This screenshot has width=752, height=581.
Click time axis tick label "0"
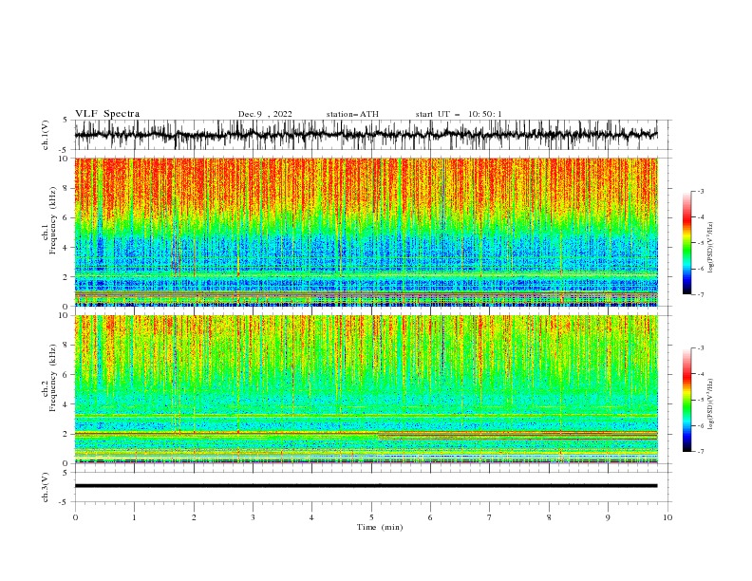tap(75, 517)
